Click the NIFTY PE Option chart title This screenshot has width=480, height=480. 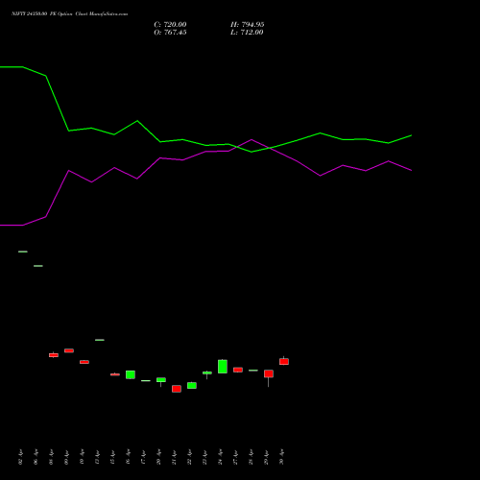[x=69, y=13]
